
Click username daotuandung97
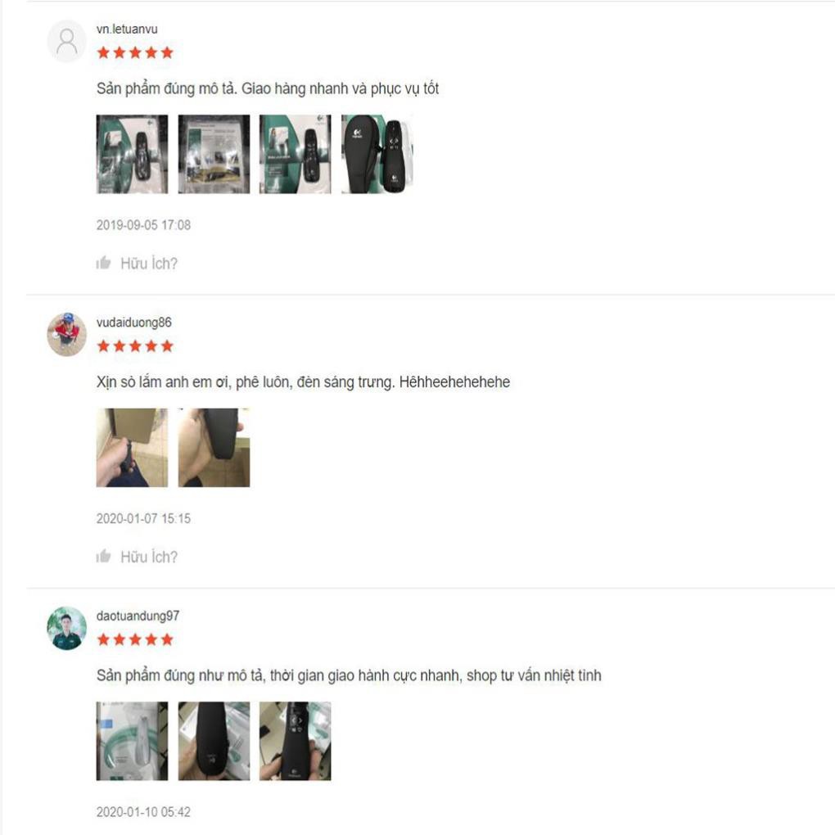[x=138, y=616]
